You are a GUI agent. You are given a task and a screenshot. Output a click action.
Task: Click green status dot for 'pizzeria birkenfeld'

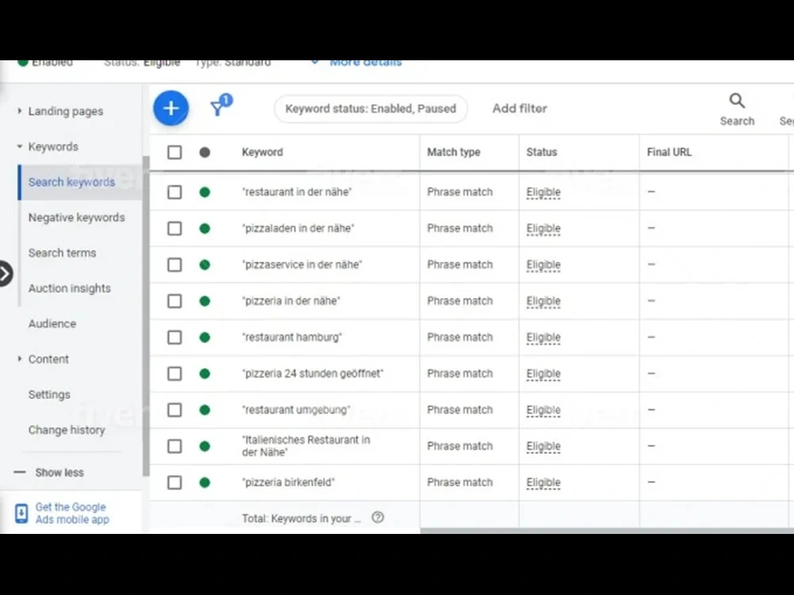click(205, 482)
